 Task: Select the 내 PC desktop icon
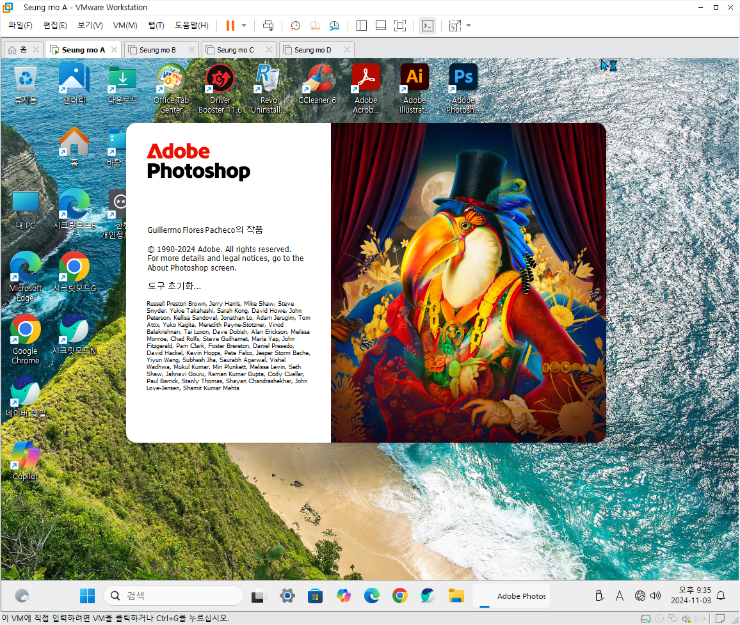pos(26,210)
